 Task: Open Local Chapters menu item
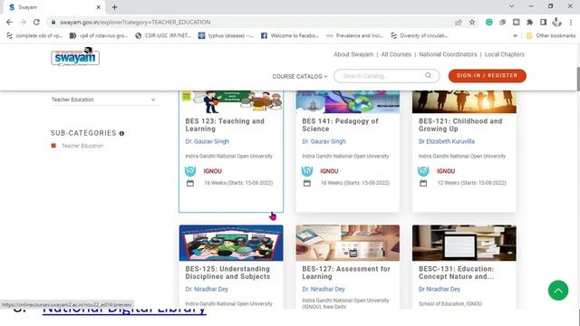click(x=505, y=54)
